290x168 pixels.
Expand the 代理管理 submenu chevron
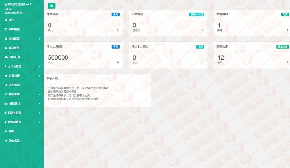click(40, 76)
